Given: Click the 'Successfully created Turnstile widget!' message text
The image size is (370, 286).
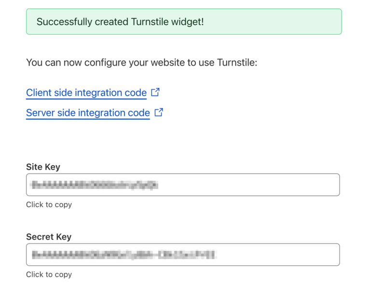Looking at the screenshot, I should coord(120,22).
